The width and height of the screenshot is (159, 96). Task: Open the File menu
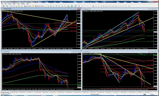2,4
